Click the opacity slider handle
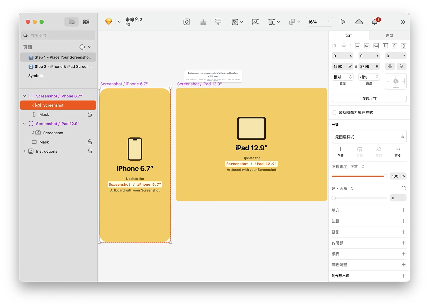Image resolution: width=429 pixels, height=307 pixels. pyautogui.click(x=385, y=176)
